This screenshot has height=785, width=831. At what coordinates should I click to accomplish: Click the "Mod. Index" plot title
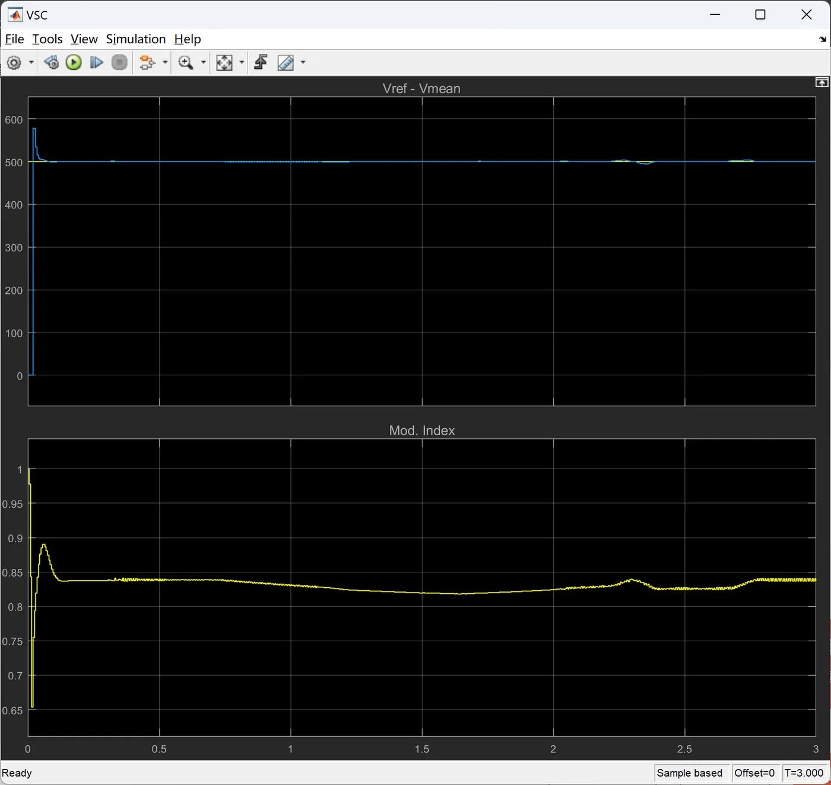[422, 431]
